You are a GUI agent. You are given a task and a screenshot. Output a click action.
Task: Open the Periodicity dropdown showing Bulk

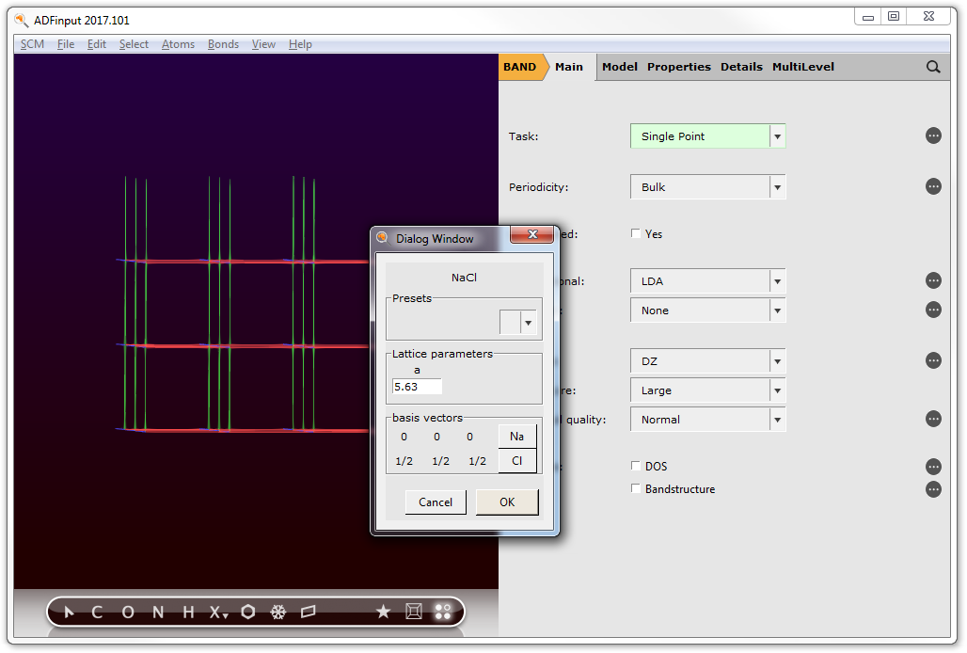point(707,187)
